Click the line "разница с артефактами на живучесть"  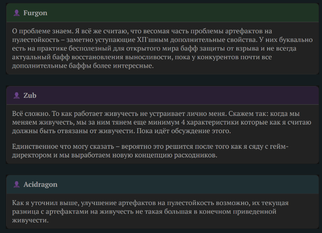tap(144, 212)
